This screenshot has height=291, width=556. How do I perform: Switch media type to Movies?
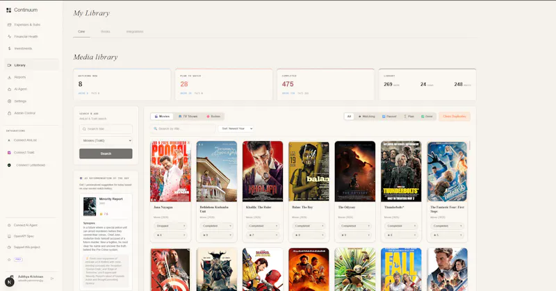click(162, 116)
